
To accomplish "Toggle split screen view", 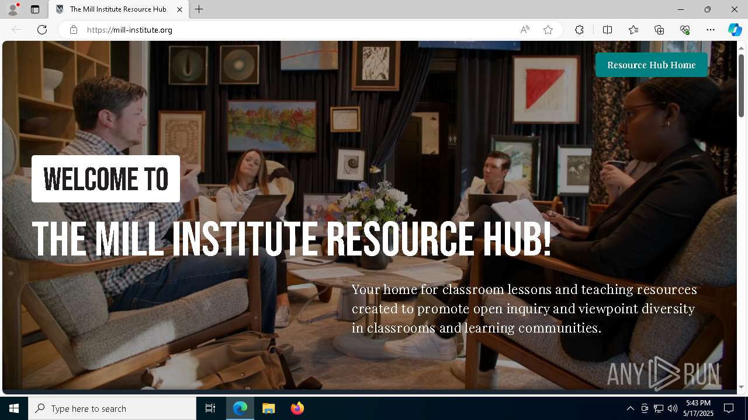I will (x=607, y=30).
